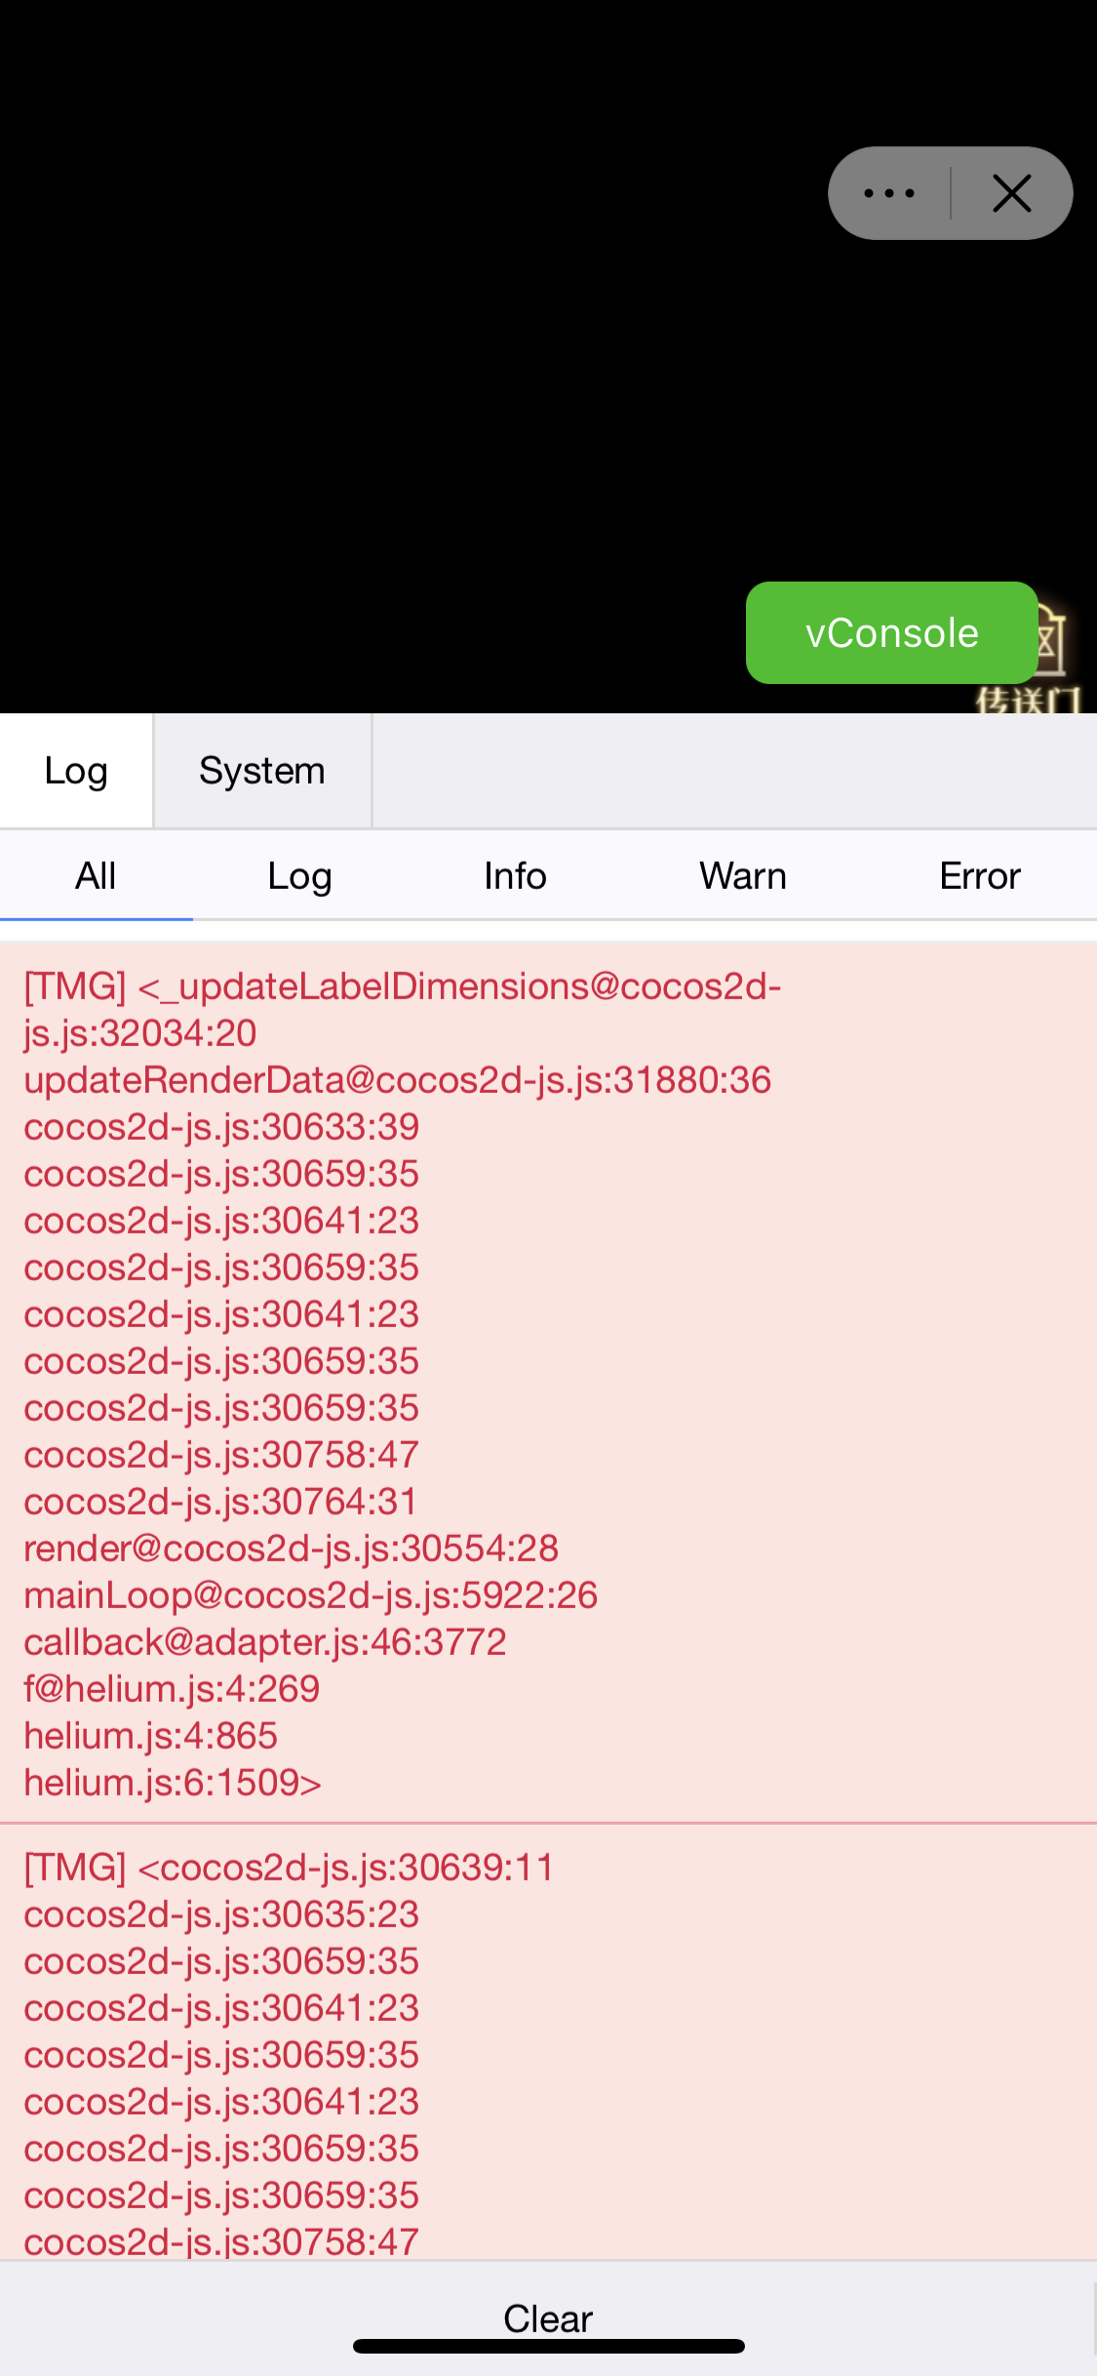Filter console by Log level
Image resolution: width=1097 pixels, height=2377 pixels.
(299, 875)
